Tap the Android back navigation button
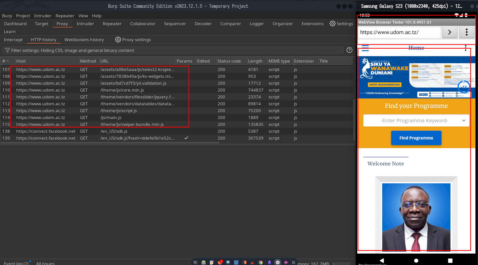This screenshot has width=478, height=265. (382, 260)
